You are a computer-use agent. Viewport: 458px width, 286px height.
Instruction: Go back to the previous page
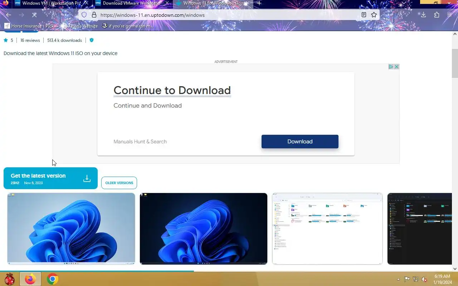(9, 15)
